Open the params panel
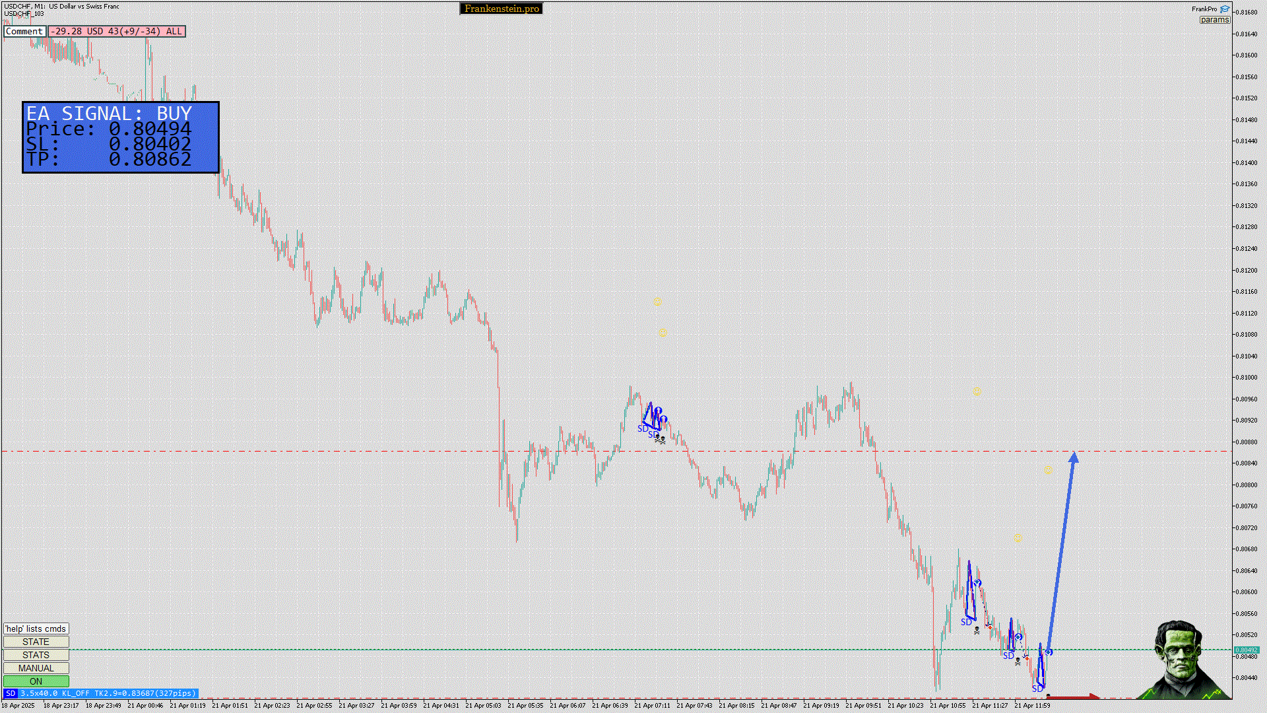The width and height of the screenshot is (1267, 713). click(x=1214, y=20)
